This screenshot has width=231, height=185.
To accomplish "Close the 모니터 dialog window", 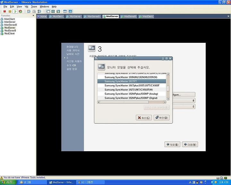I will (170, 59).
